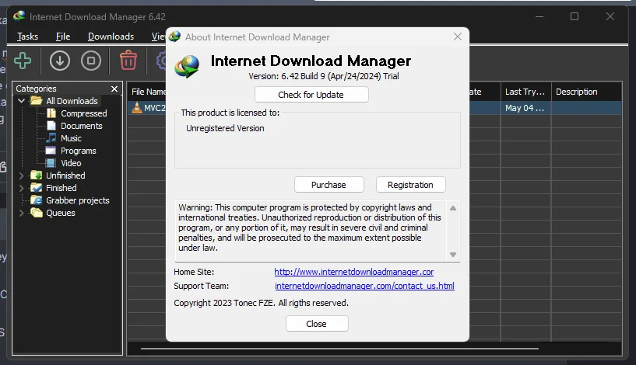Click the Description column header
The image size is (636, 365).
(x=586, y=92)
